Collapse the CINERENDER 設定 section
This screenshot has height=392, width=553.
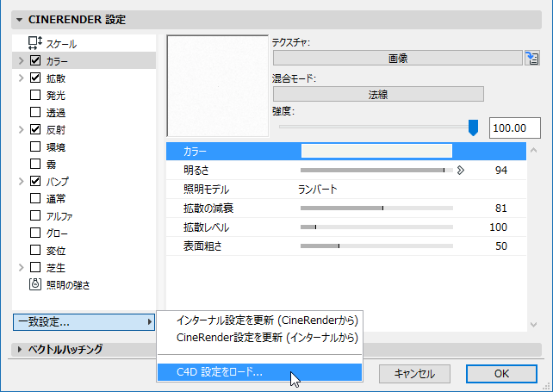pos(20,20)
